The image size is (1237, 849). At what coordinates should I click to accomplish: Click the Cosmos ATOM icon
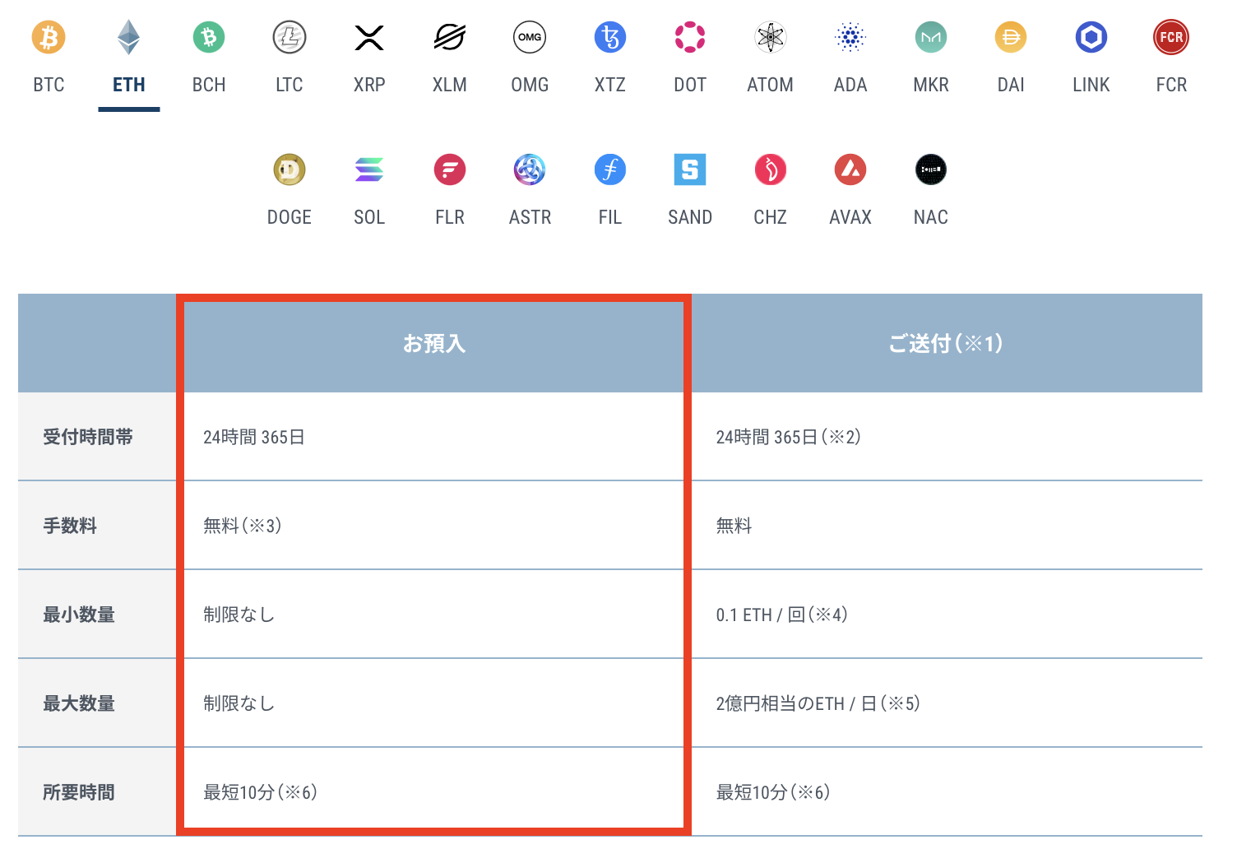click(x=771, y=37)
